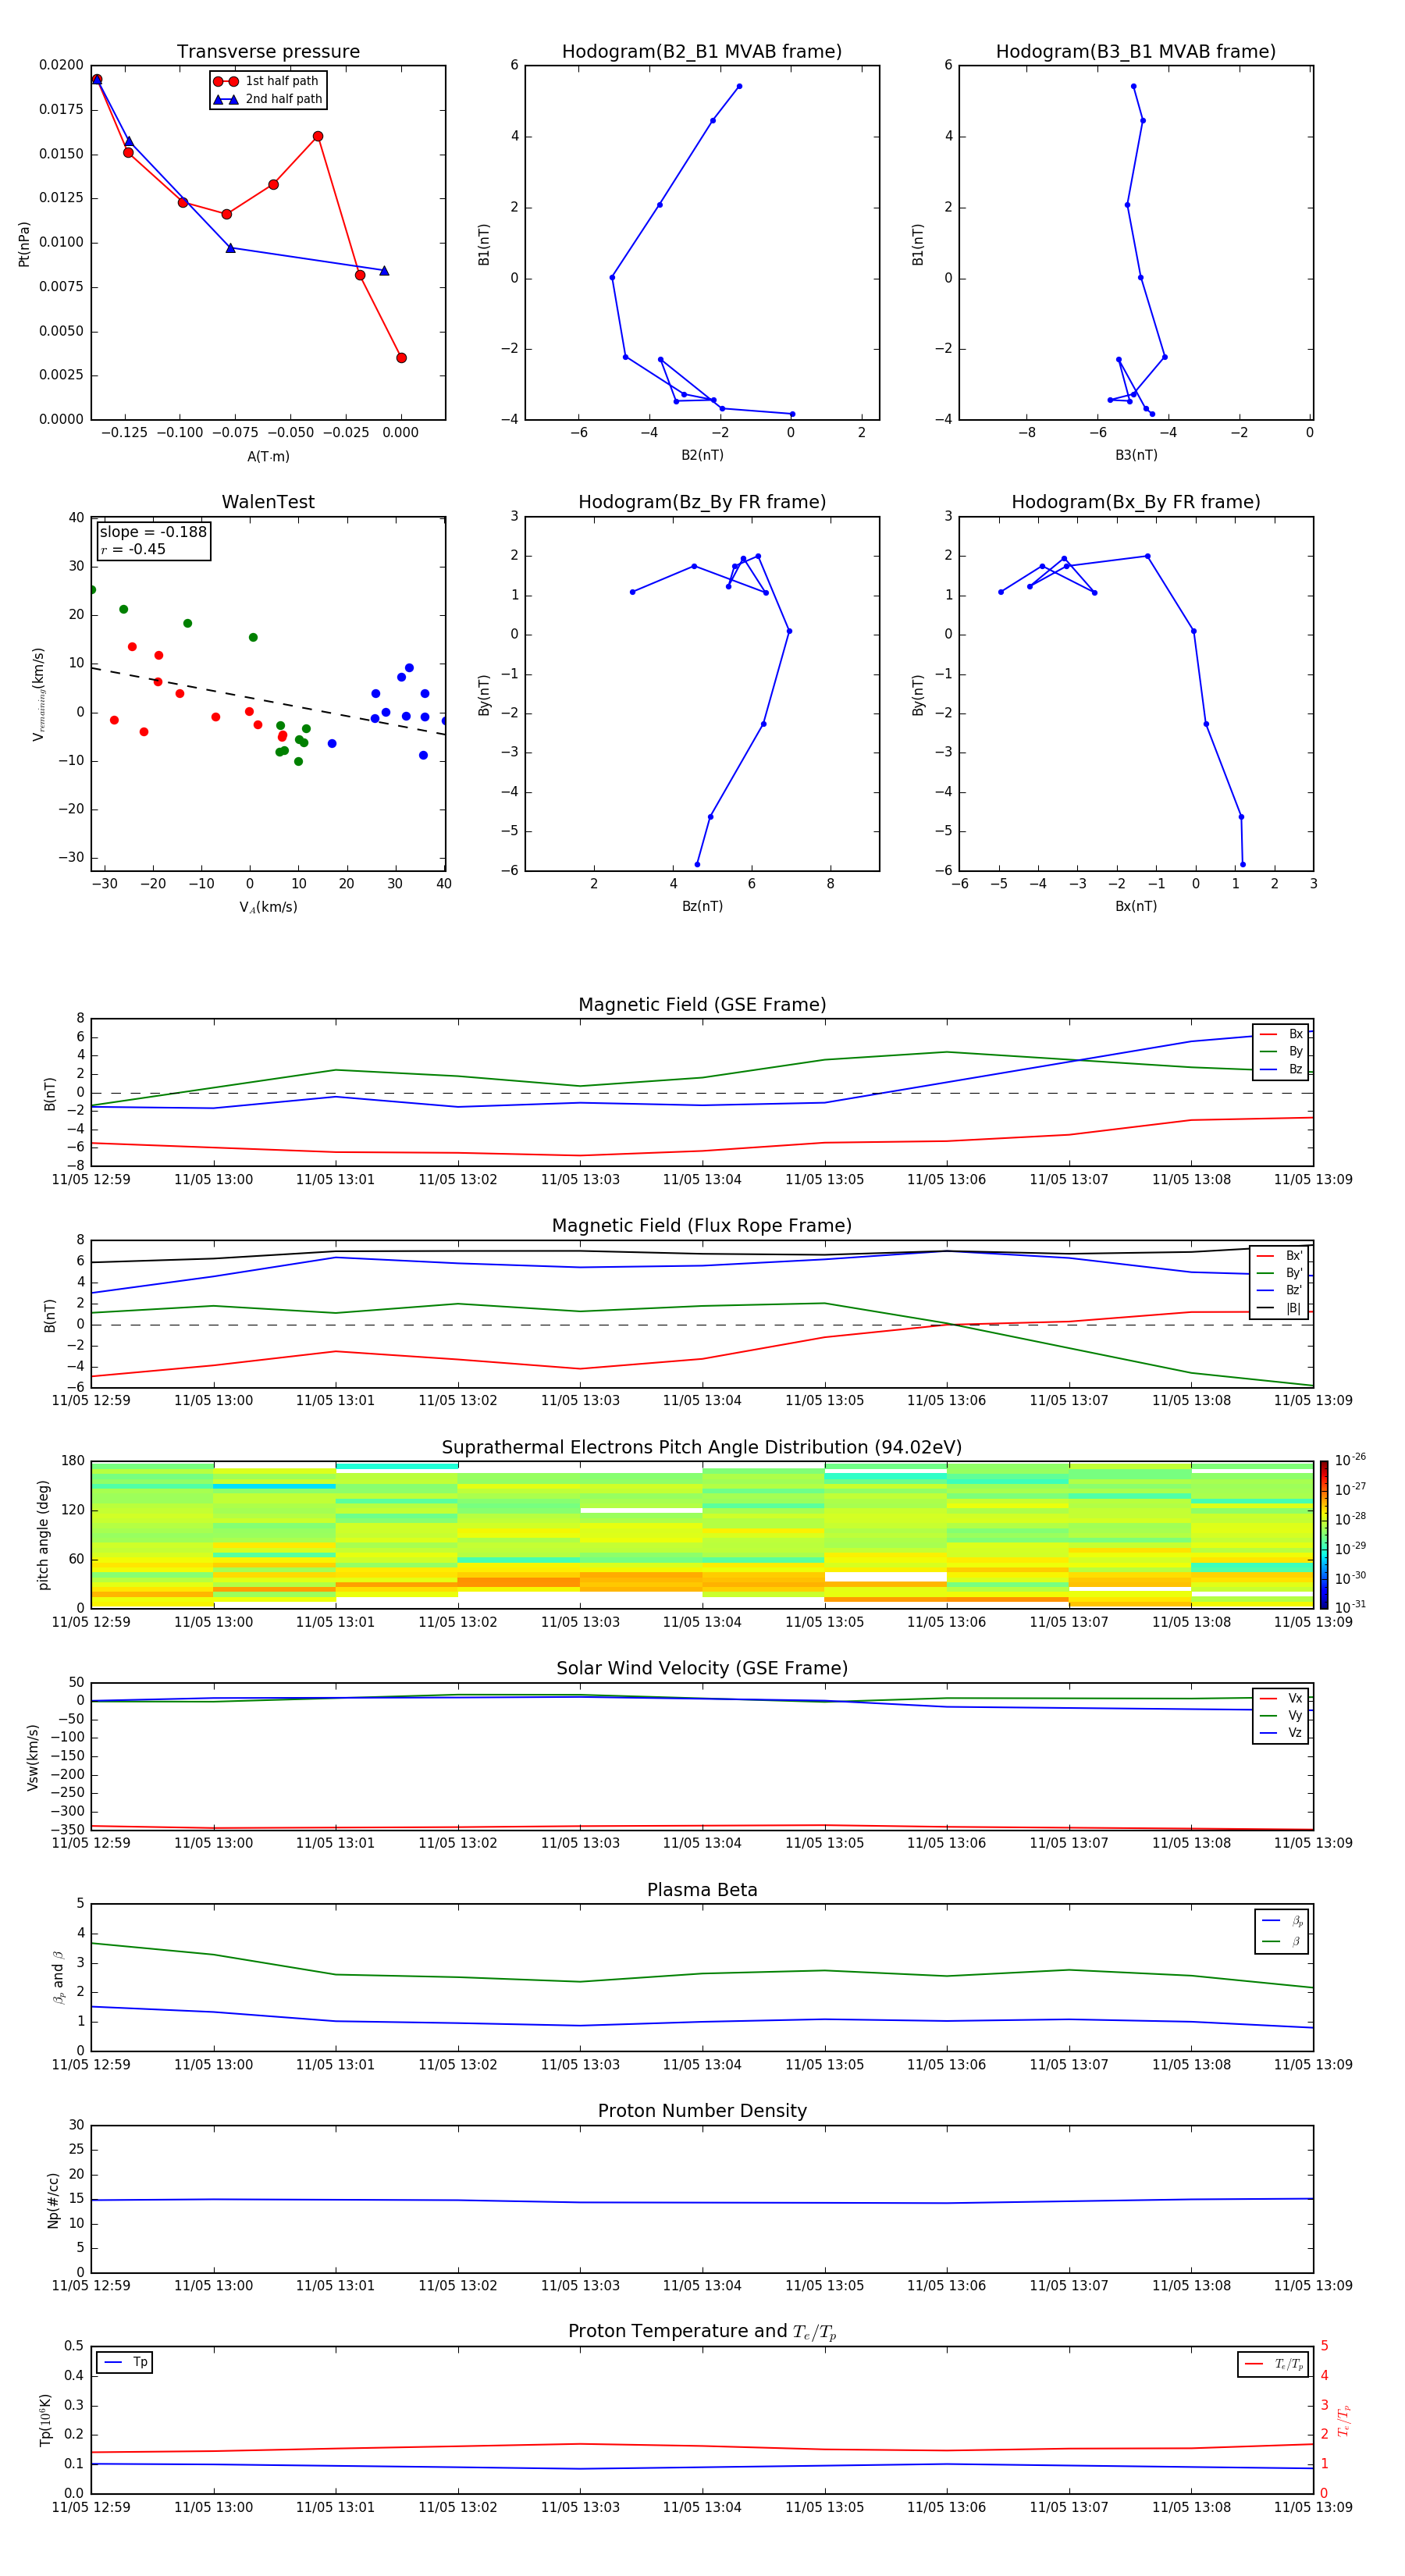The width and height of the screenshot is (1405, 2576).
Task: Select the '2nd half path' legend entry
Action: (x=267, y=99)
